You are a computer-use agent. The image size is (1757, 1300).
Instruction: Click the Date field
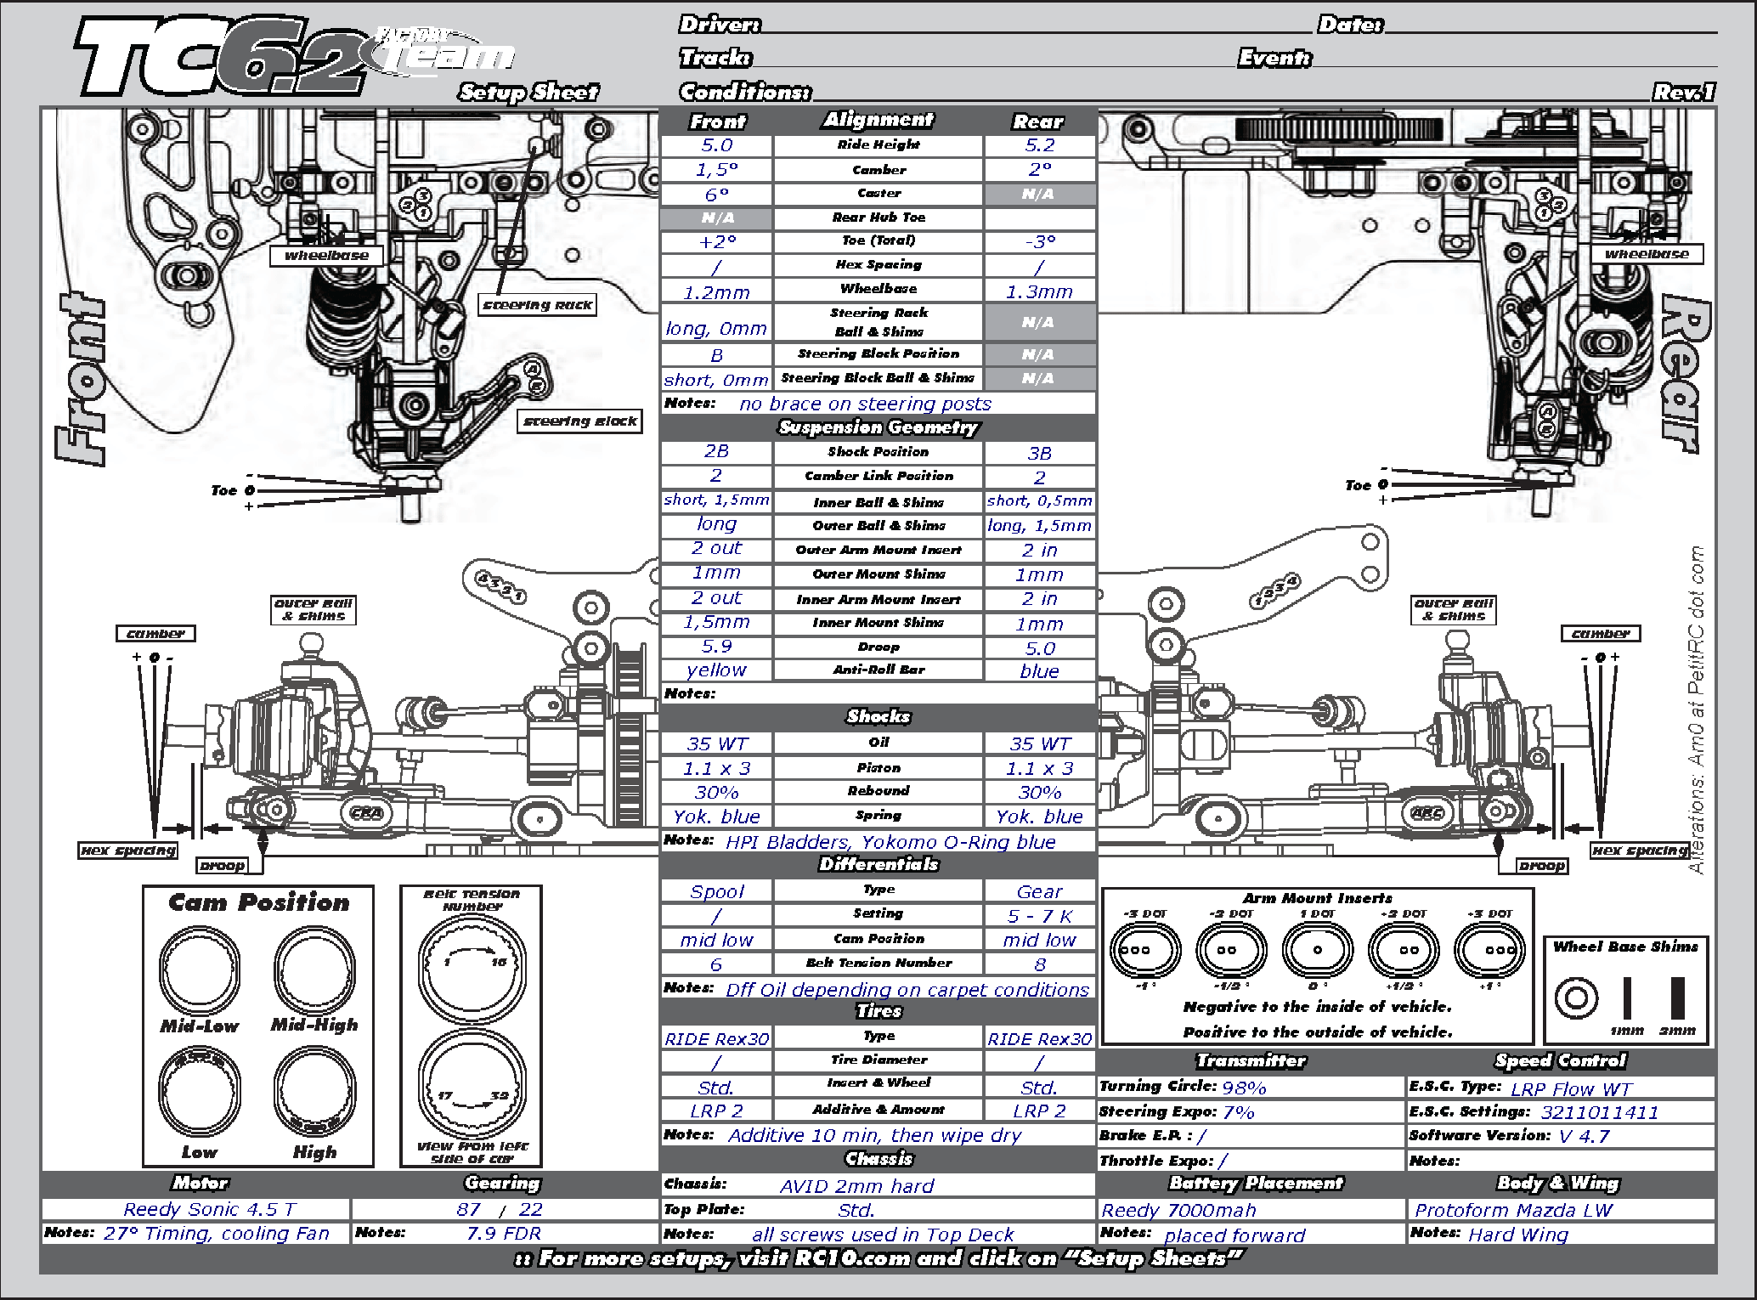[1551, 24]
